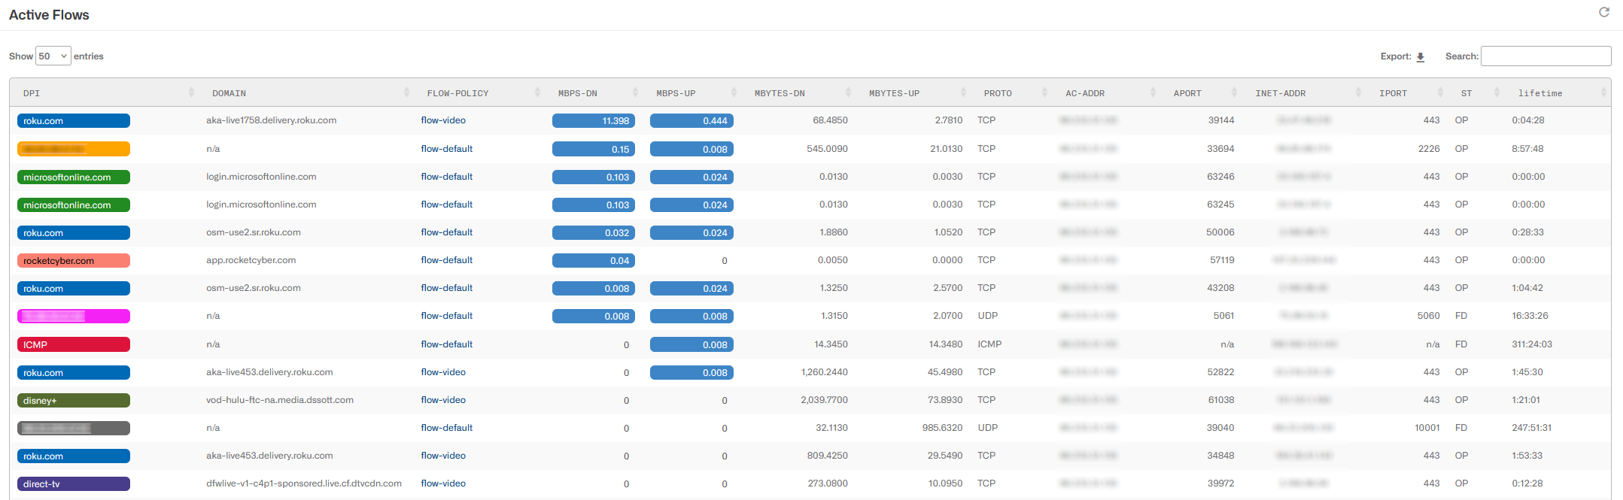Click the ICMP protocol cell
The image size is (1623, 500).
989,344
